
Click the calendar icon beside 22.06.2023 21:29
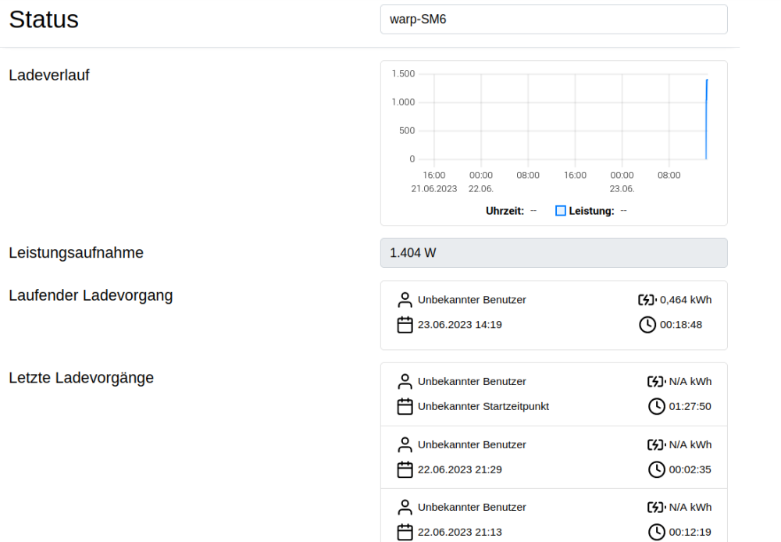(x=405, y=470)
